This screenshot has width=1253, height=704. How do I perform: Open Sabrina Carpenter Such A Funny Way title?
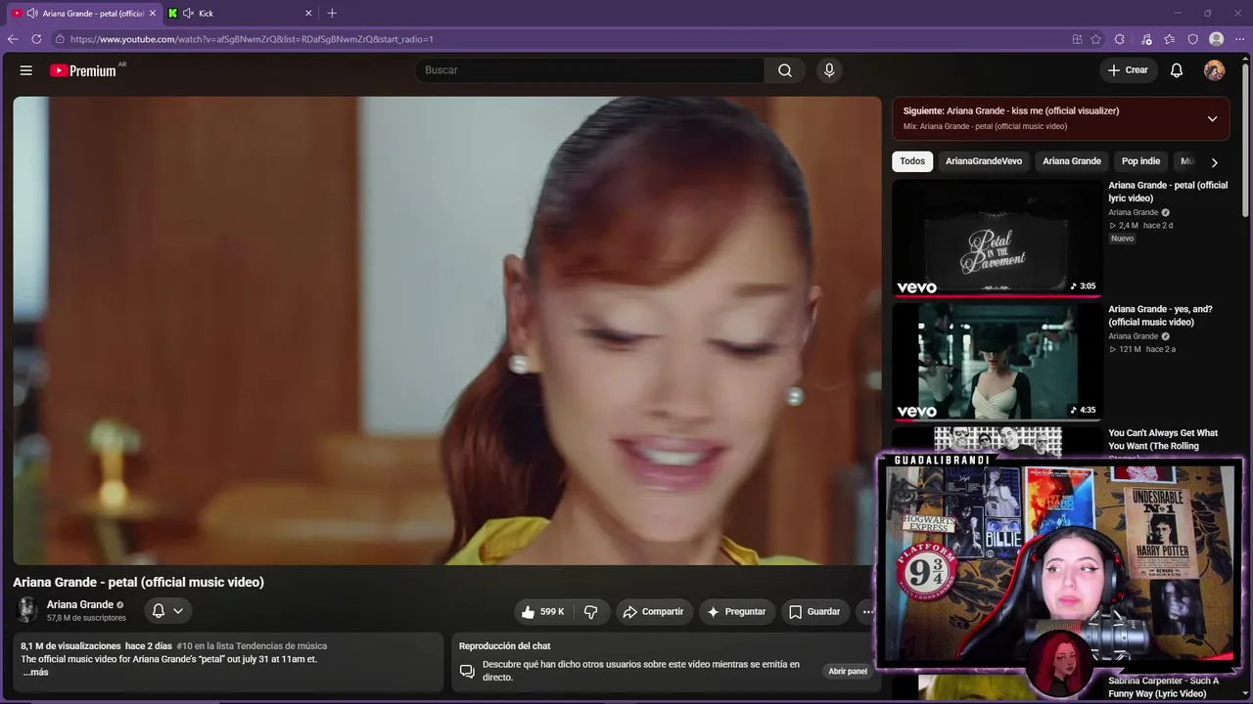[1164, 687]
